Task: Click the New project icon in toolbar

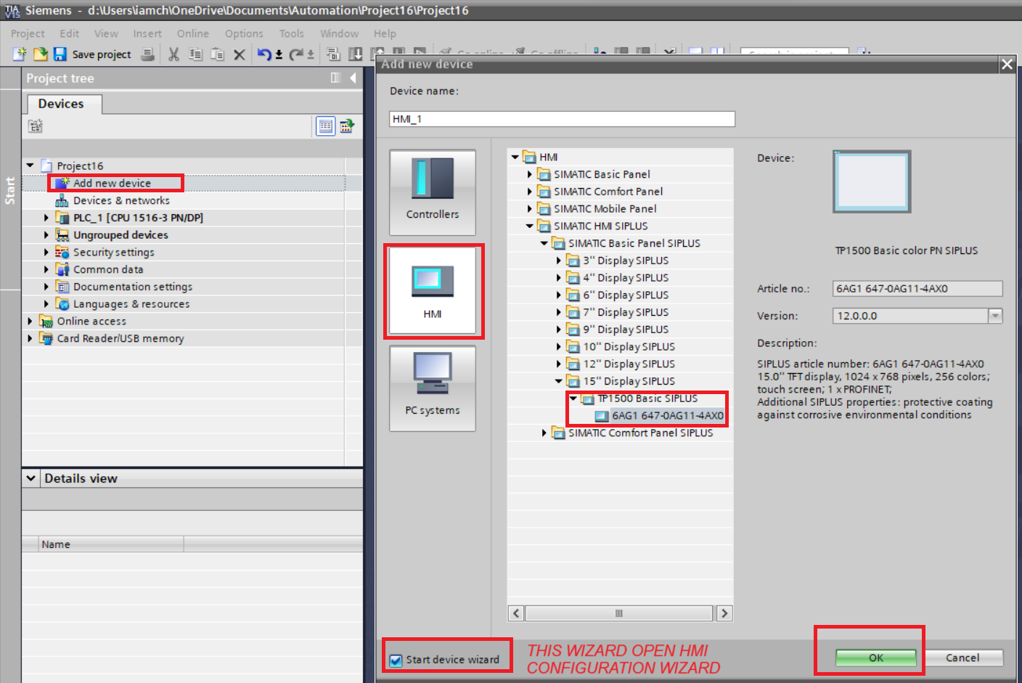Action: point(20,54)
